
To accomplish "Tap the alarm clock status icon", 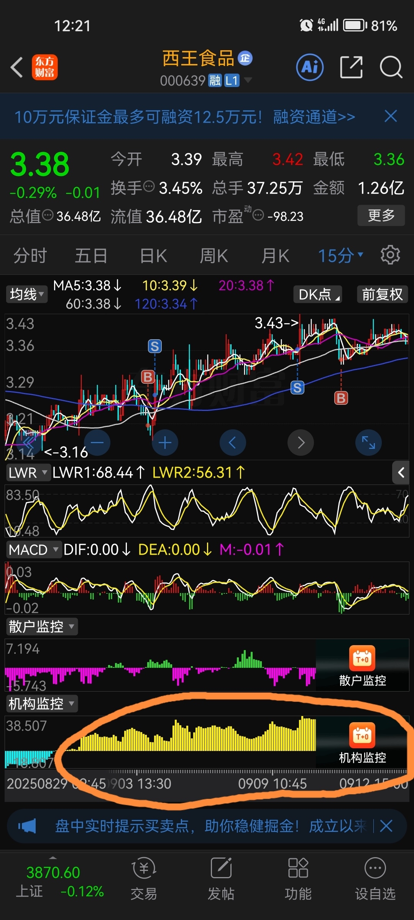I will tap(306, 26).
